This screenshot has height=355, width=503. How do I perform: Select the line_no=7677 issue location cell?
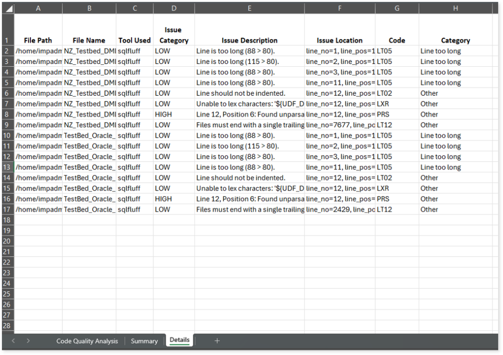pos(340,125)
